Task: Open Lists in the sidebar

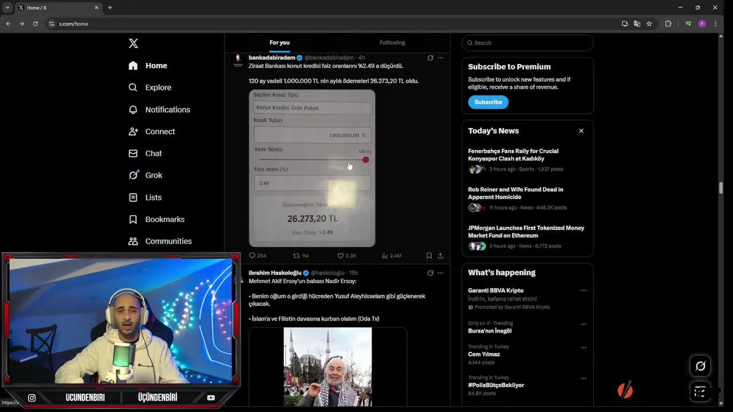Action: tap(145, 197)
